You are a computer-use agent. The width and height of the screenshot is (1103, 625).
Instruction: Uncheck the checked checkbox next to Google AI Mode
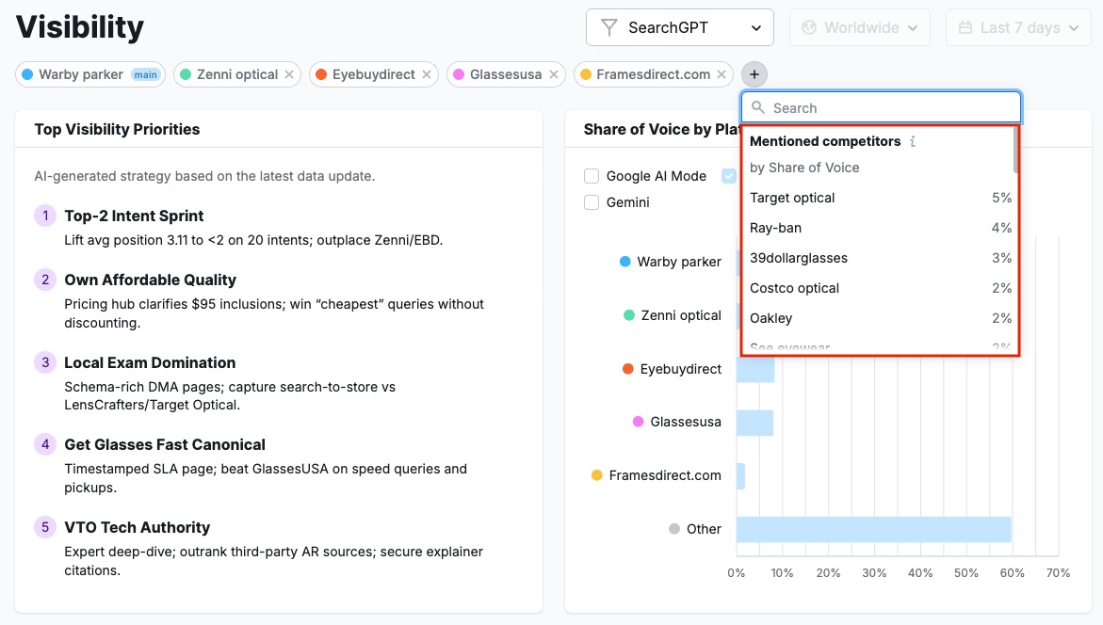[x=729, y=176]
